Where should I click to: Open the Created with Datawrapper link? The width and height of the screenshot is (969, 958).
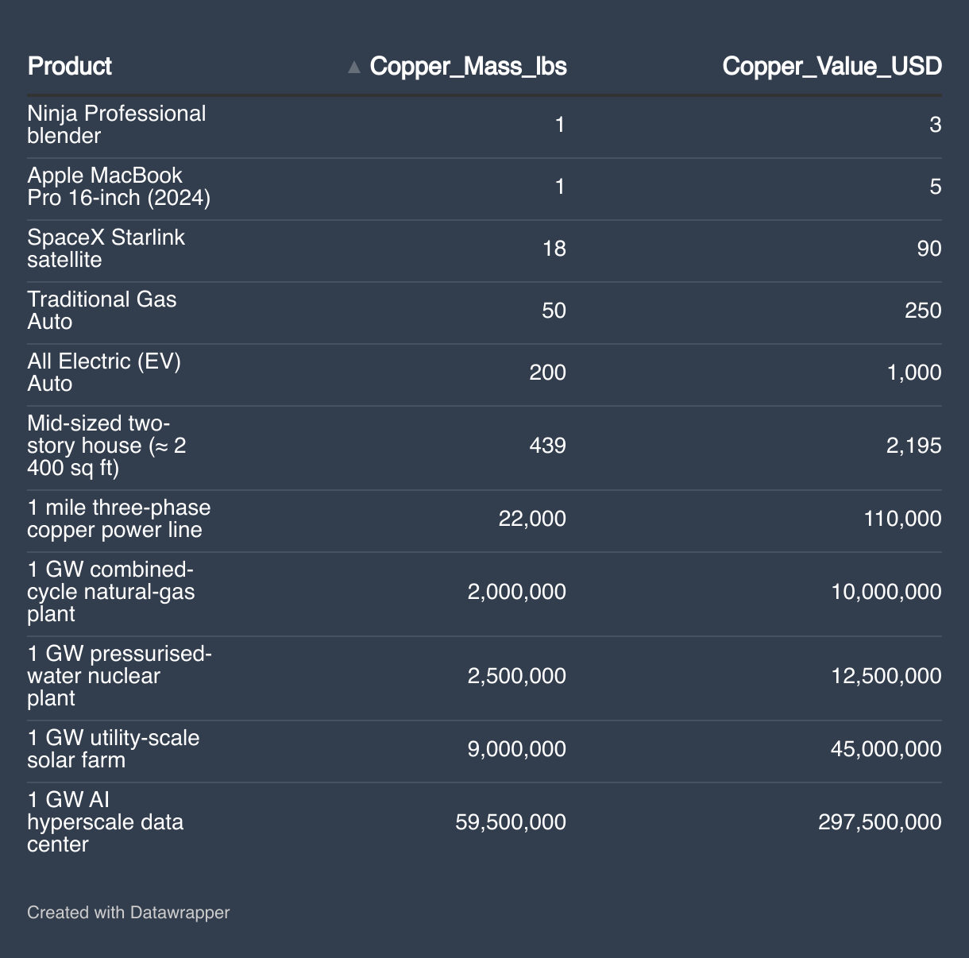(129, 912)
